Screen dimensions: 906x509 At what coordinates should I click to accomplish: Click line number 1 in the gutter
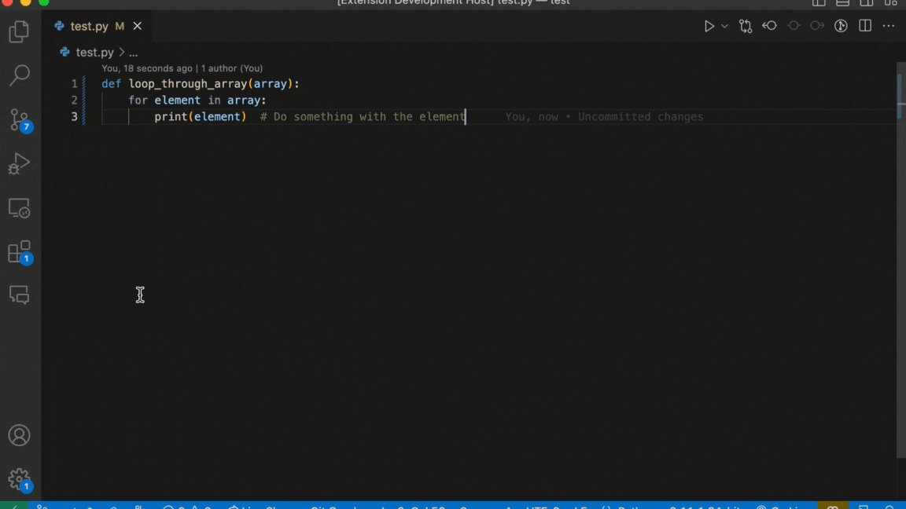(74, 84)
